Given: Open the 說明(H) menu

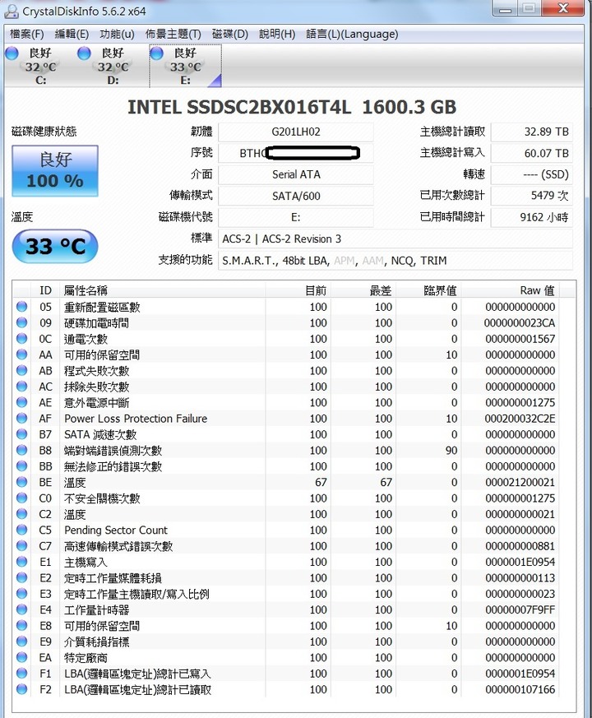Looking at the screenshot, I should [x=277, y=35].
